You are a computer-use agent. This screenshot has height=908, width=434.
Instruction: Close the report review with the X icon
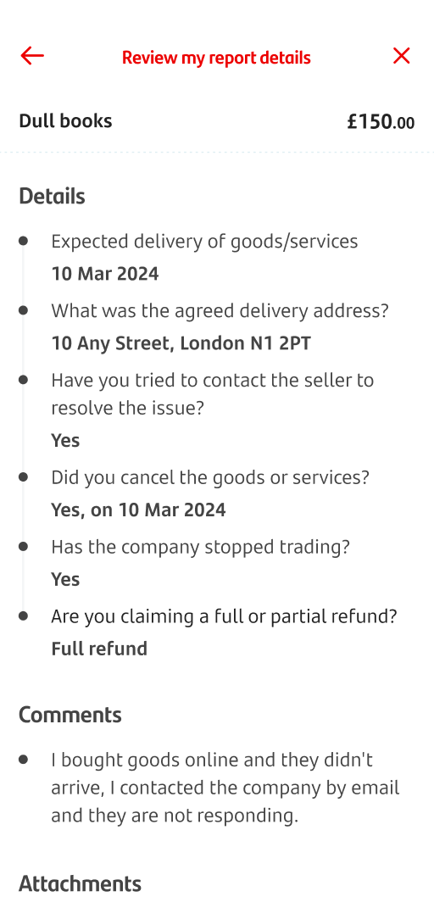point(401,56)
